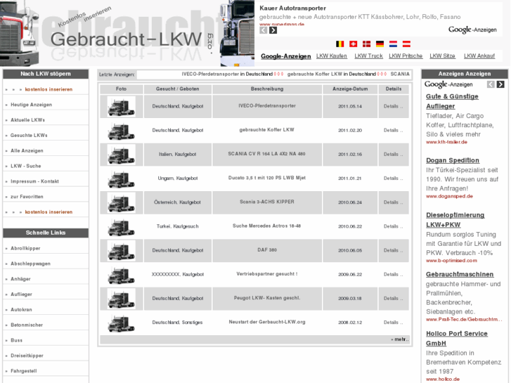Click ticker item 'gebrauchte Koffer LKW in Deutschland'

(332, 74)
